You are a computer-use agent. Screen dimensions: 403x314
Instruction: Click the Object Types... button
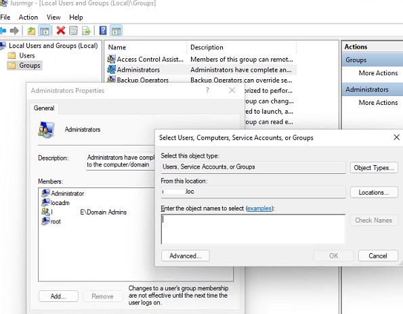click(x=374, y=168)
